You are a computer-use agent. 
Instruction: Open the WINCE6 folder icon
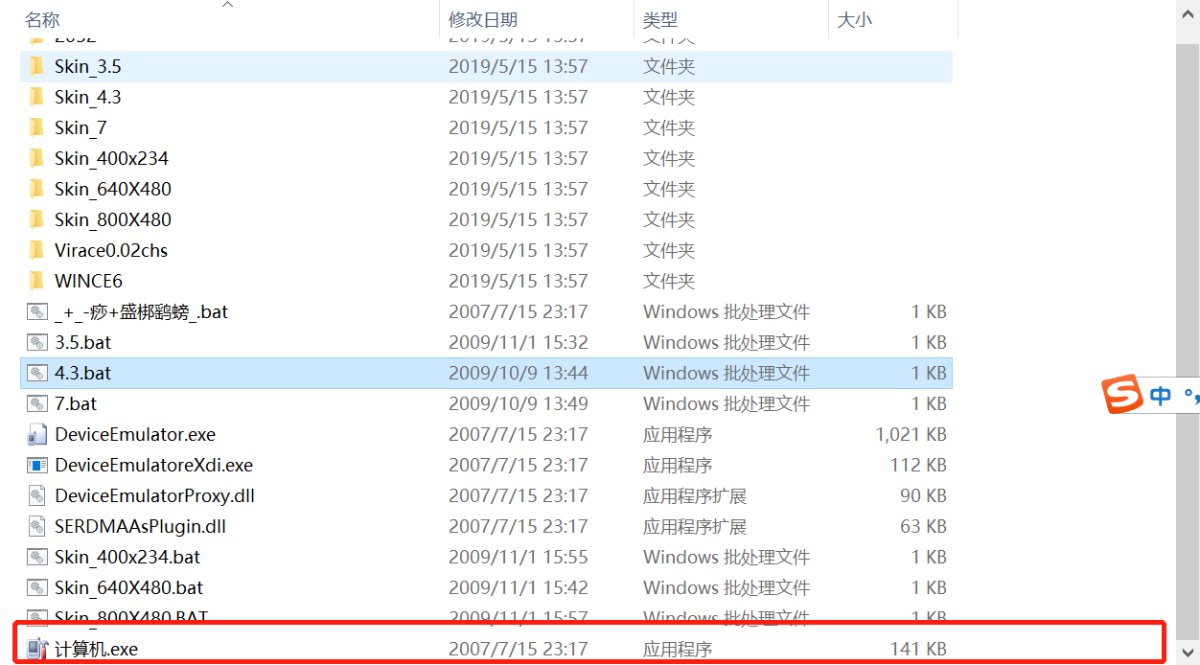[x=37, y=281]
